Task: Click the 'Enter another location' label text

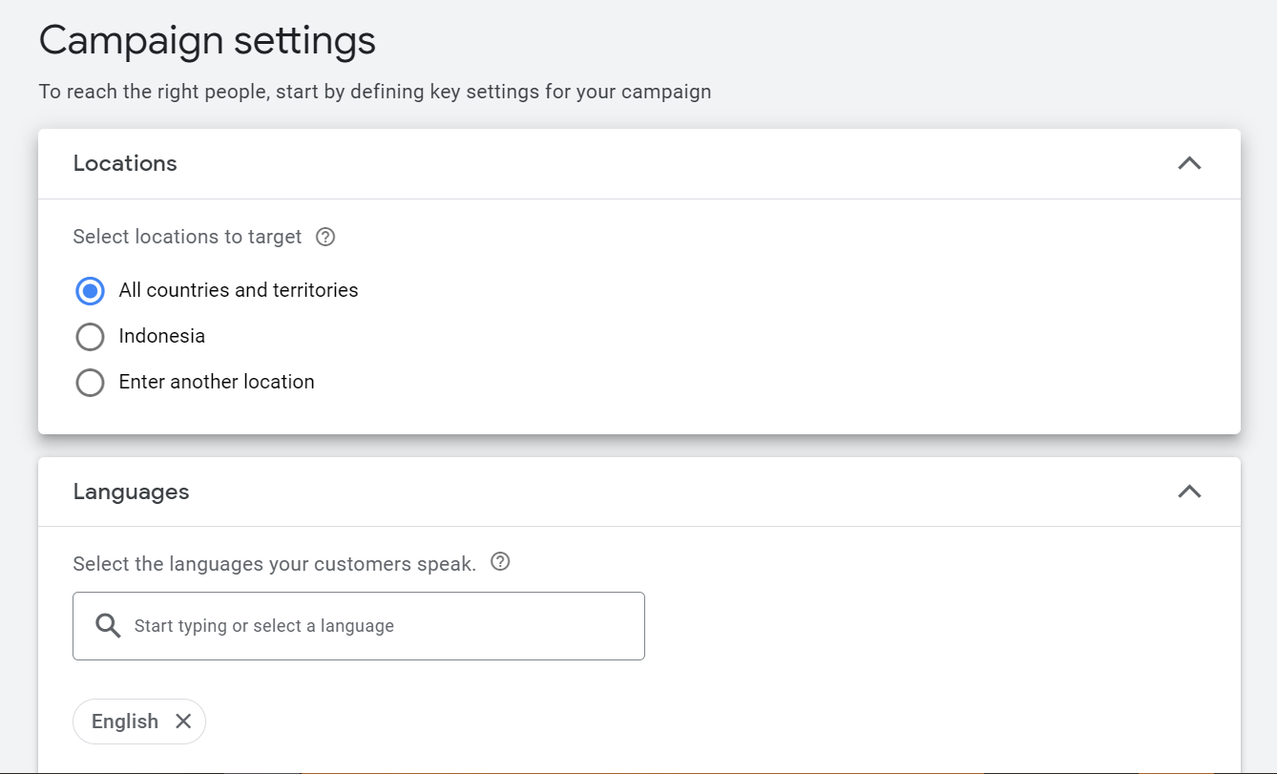Action: (217, 382)
